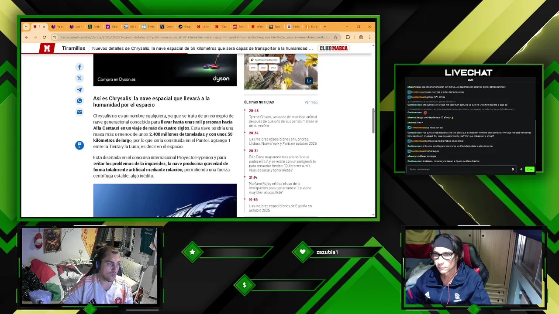The image size is (559, 314).
Task: Switch to the 'Grup' browser tab
Action: coord(184,27)
